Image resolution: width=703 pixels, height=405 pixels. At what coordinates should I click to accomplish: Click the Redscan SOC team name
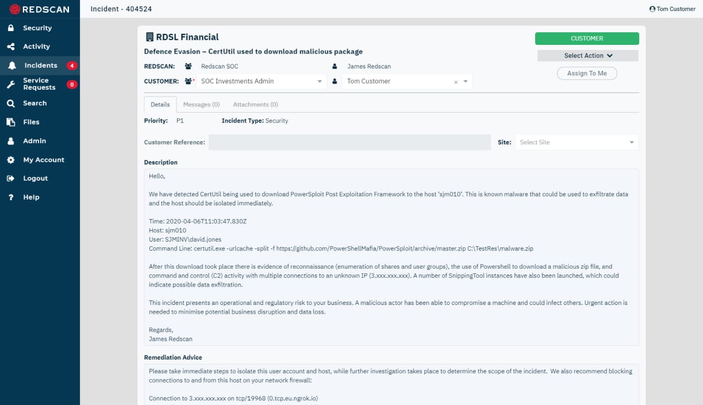point(220,67)
